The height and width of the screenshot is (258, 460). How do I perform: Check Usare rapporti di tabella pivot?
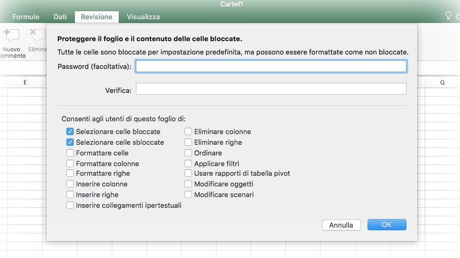point(188,174)
